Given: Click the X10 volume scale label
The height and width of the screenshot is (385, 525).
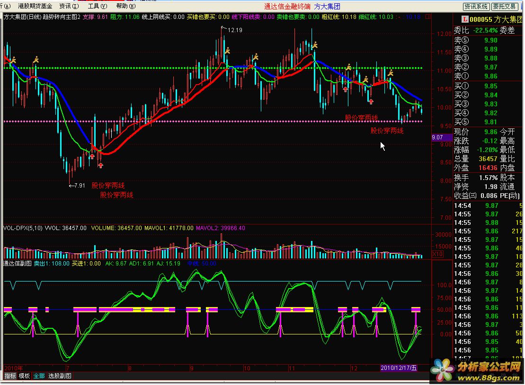Looking at the screenshot, I should [437, 254].
